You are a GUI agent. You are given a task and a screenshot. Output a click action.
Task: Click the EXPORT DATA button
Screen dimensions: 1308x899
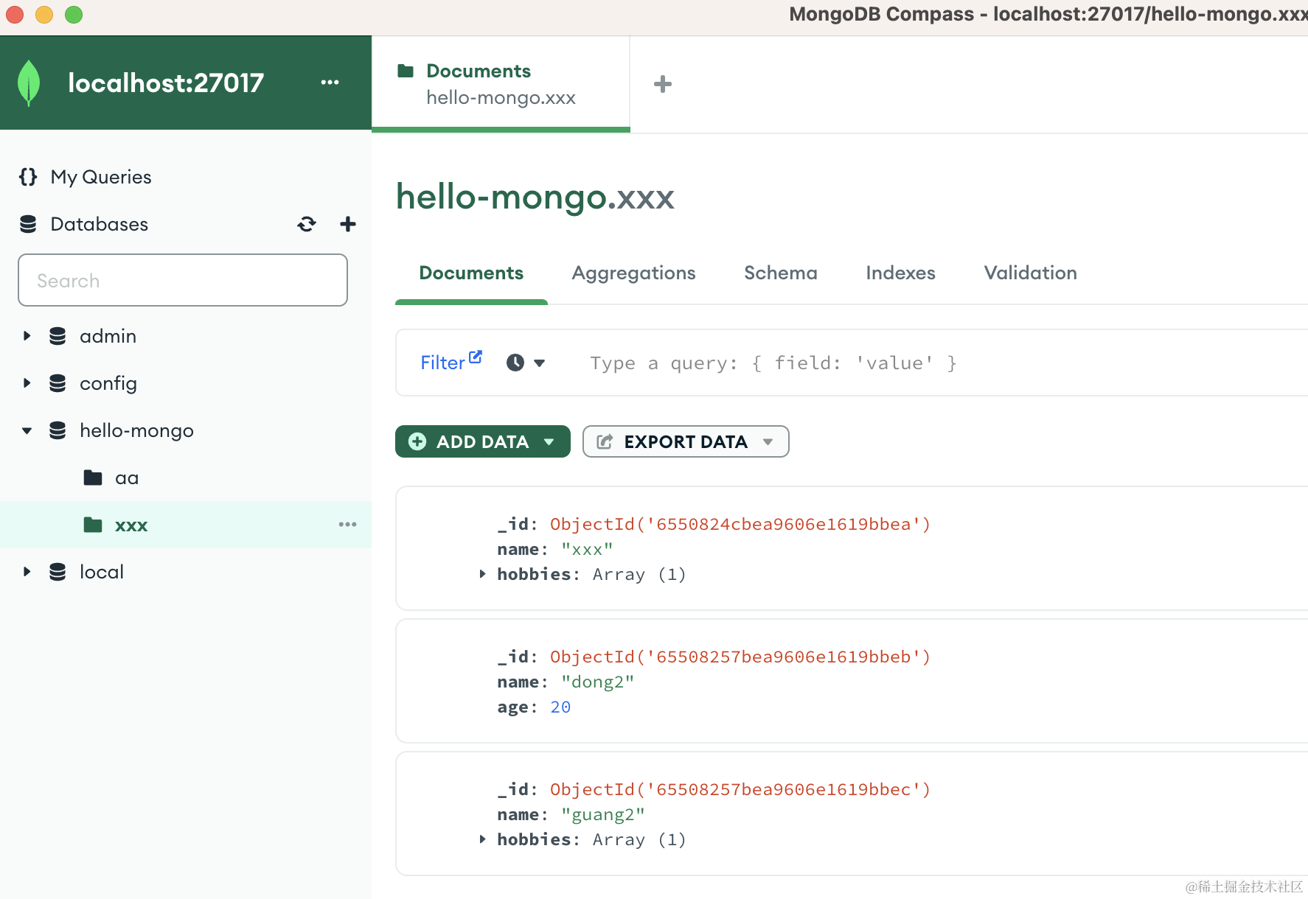pos(685,441)
